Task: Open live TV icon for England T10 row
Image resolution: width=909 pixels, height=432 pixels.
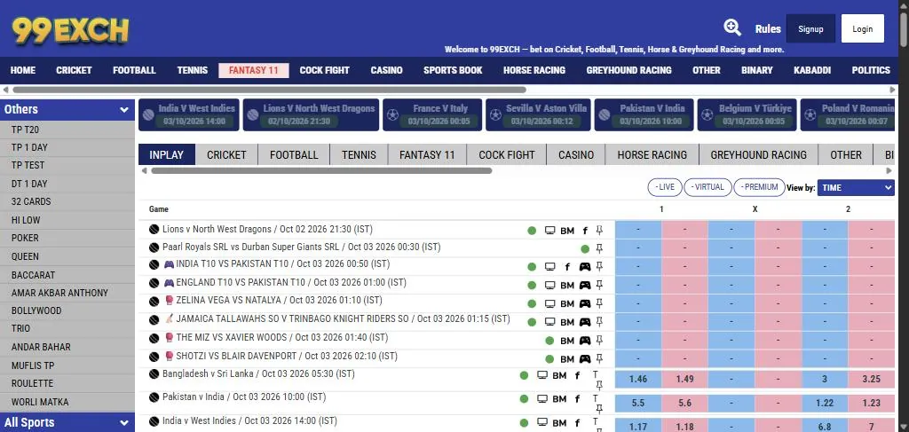Action: (549, 286)
